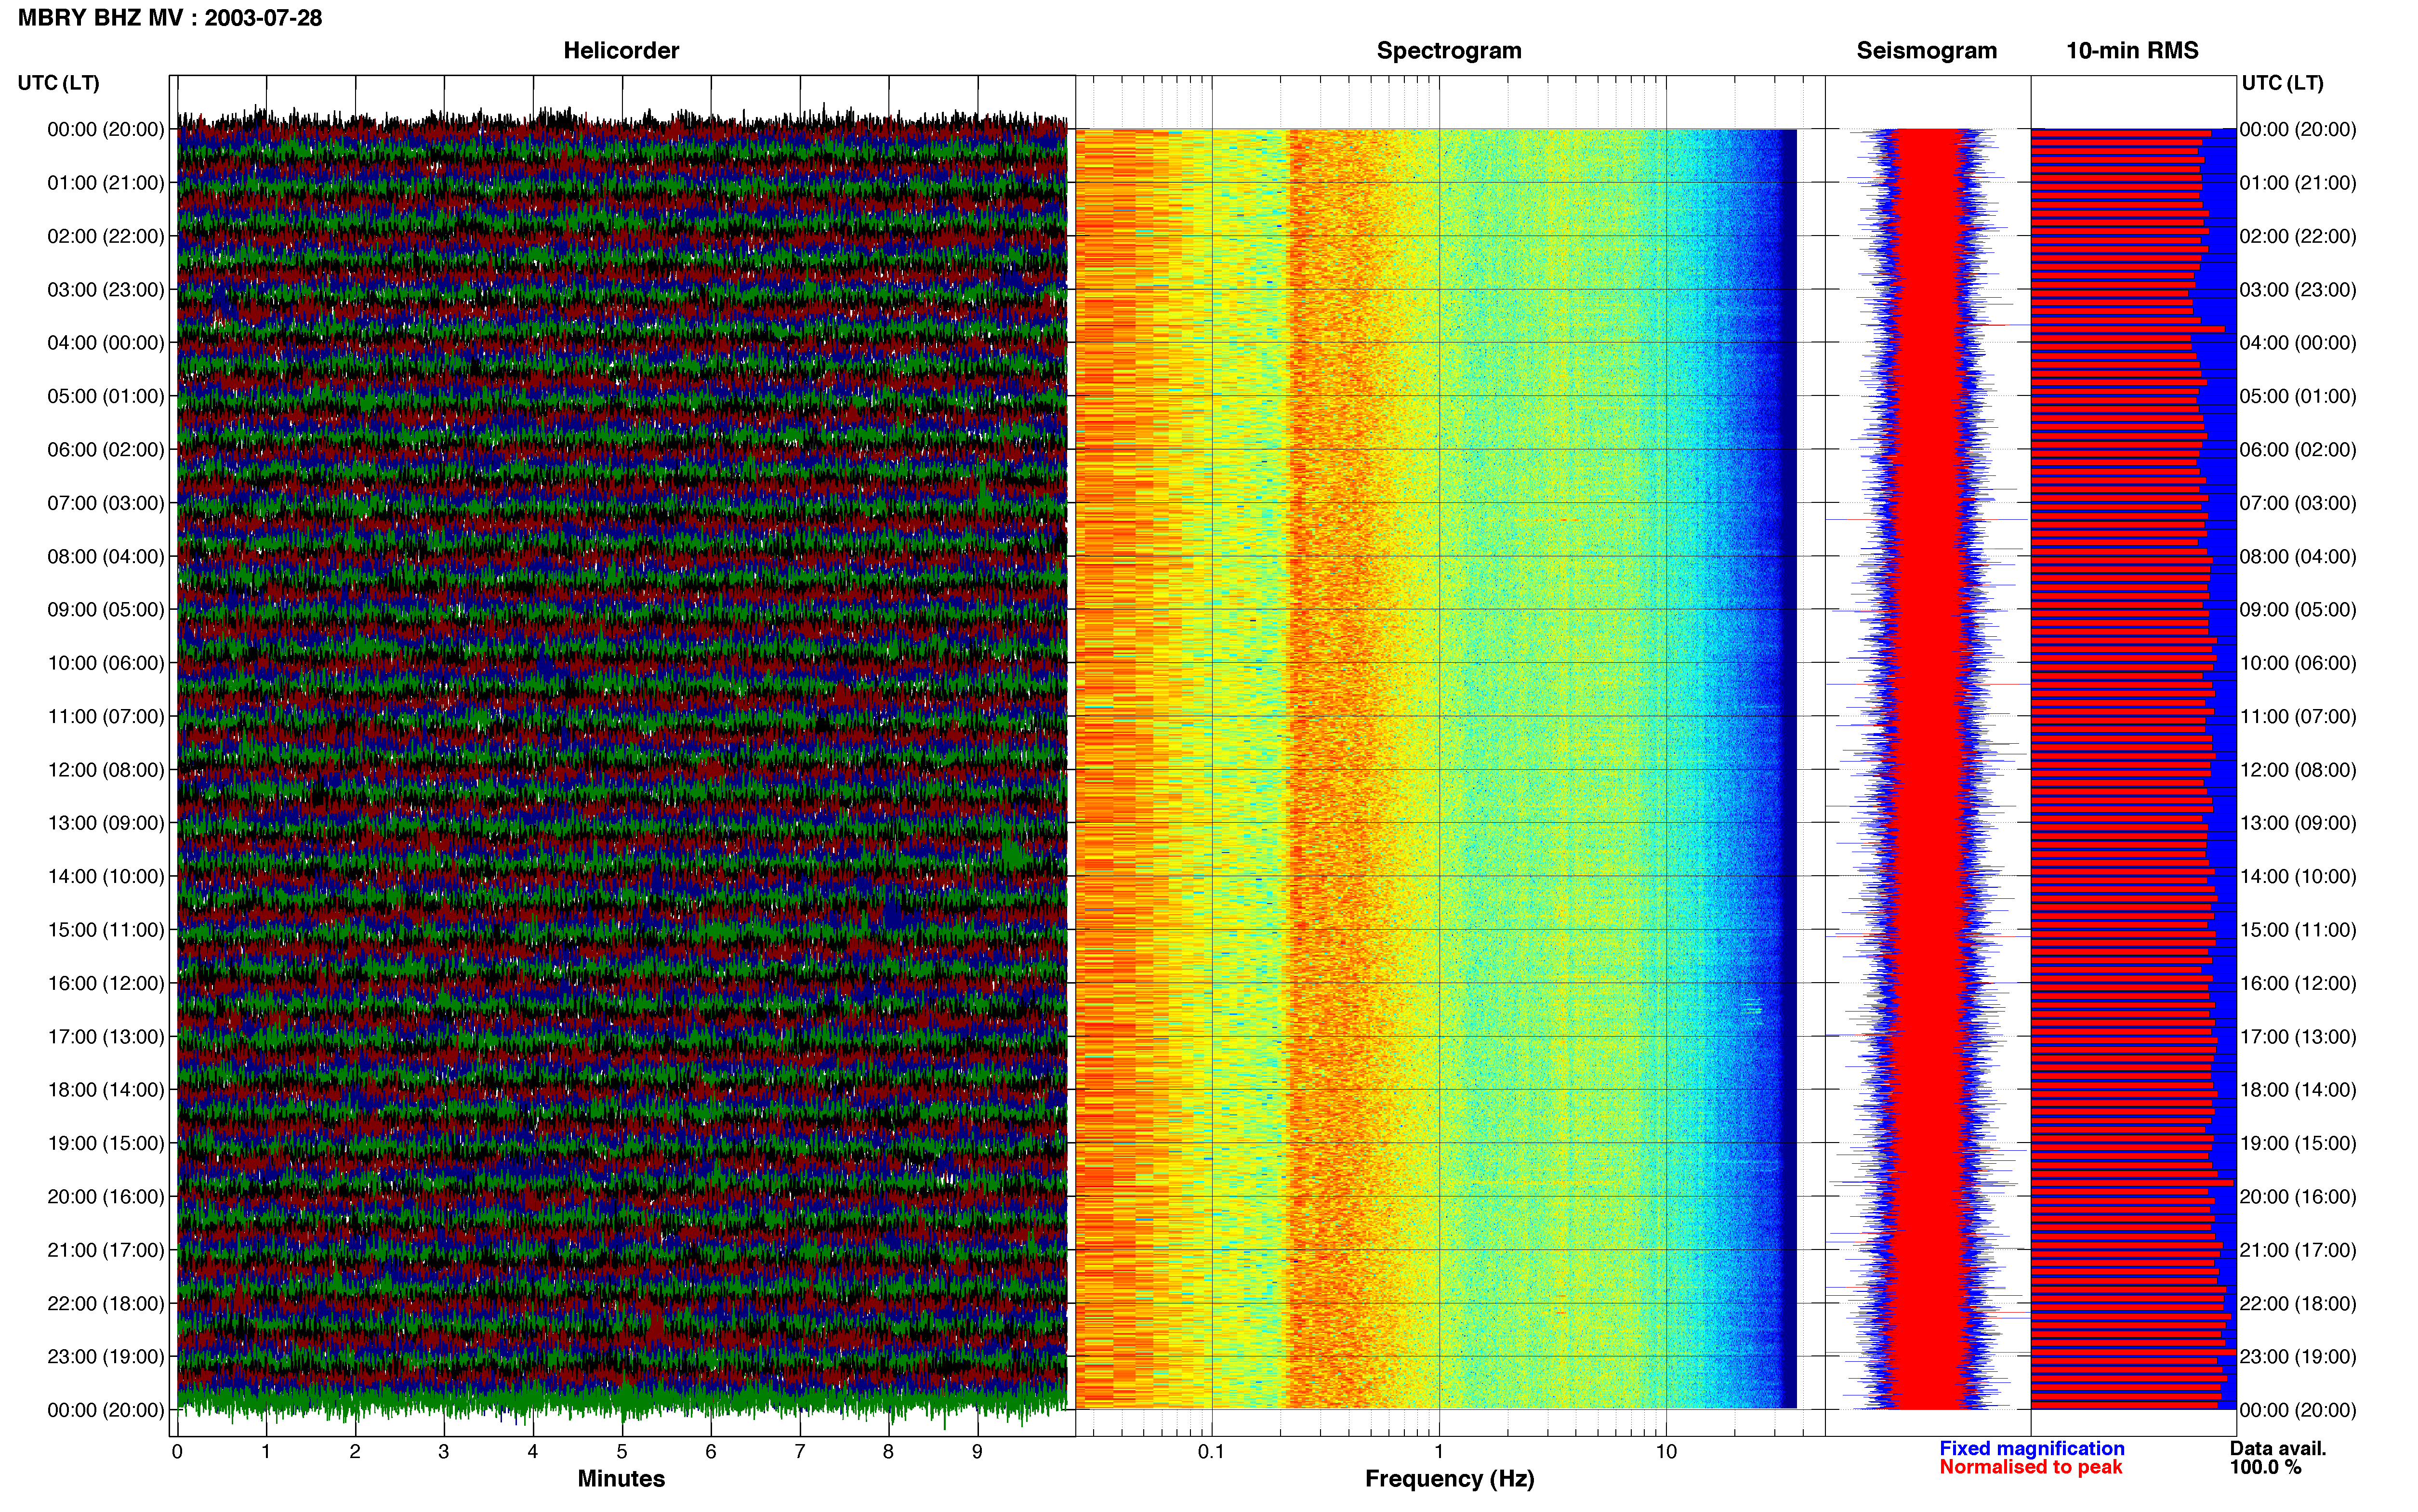Screen dimensions: 2418x1512
Task: Click left time label '22:00 (18:00)'
Action: (106, 1303)
